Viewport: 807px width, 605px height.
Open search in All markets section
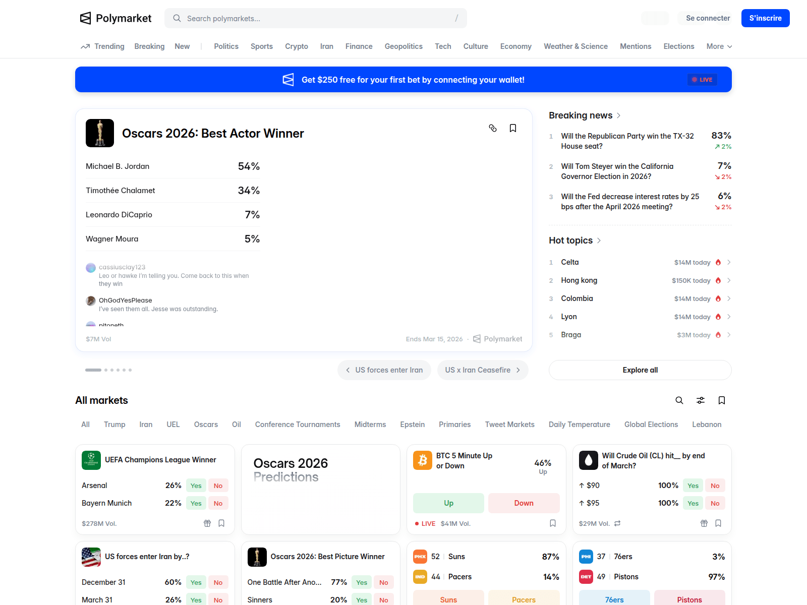[x=679, y=400]
